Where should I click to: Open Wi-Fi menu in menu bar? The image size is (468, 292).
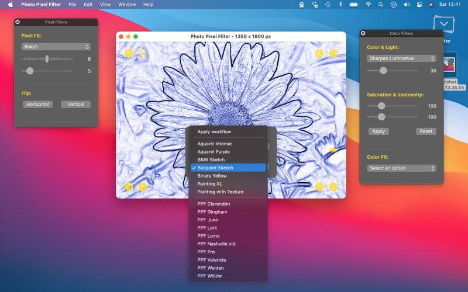click(x=369, y=5)
